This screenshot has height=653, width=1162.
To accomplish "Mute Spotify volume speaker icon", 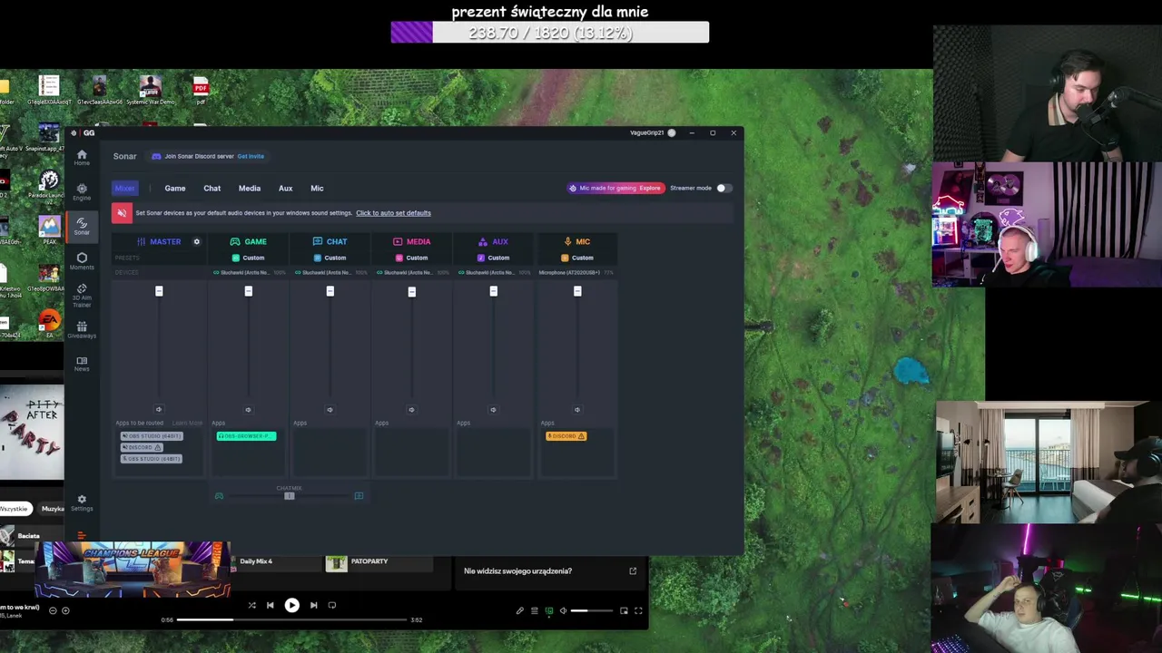I will click(563, 611).
